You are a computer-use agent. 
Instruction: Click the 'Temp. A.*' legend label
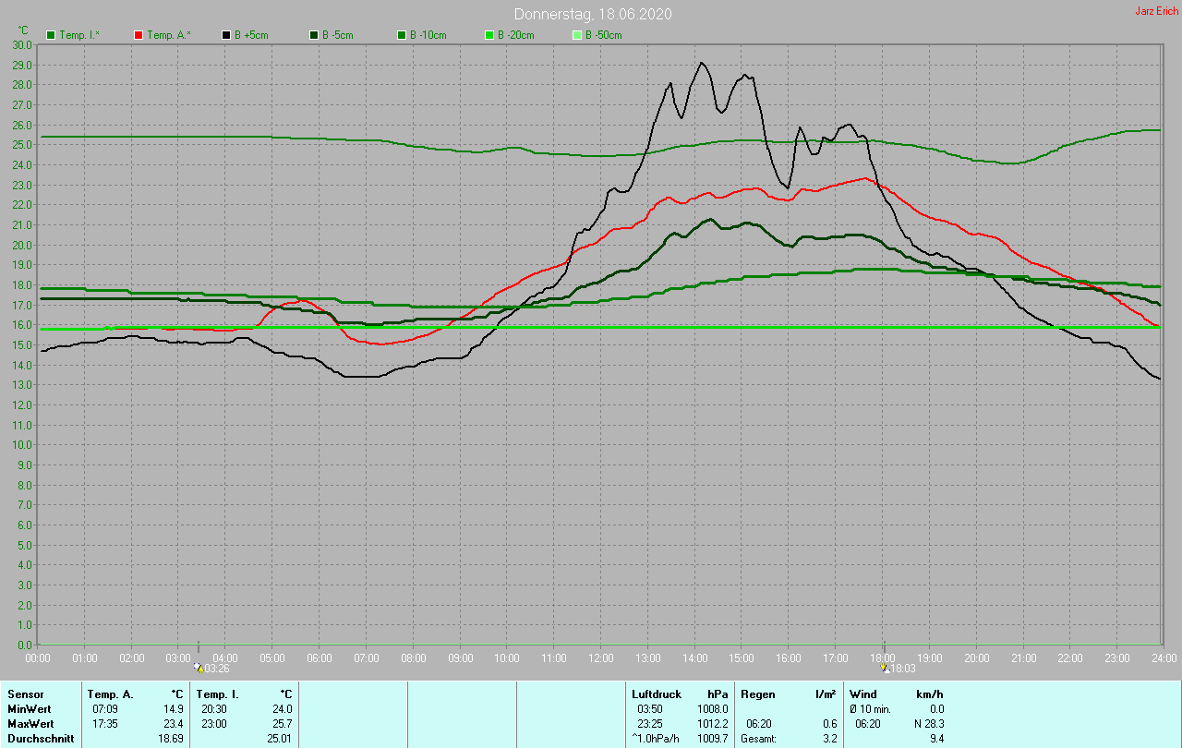(x=168, y=35)
